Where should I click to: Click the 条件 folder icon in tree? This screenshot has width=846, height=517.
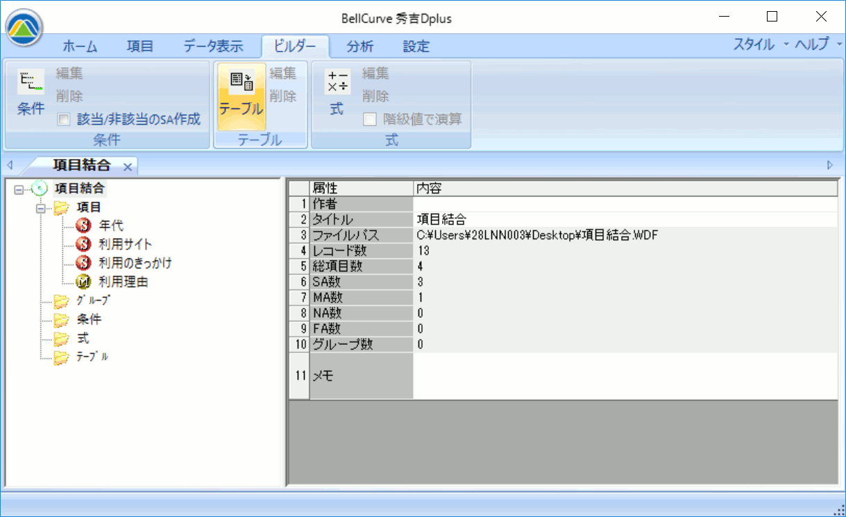[61, 320]
